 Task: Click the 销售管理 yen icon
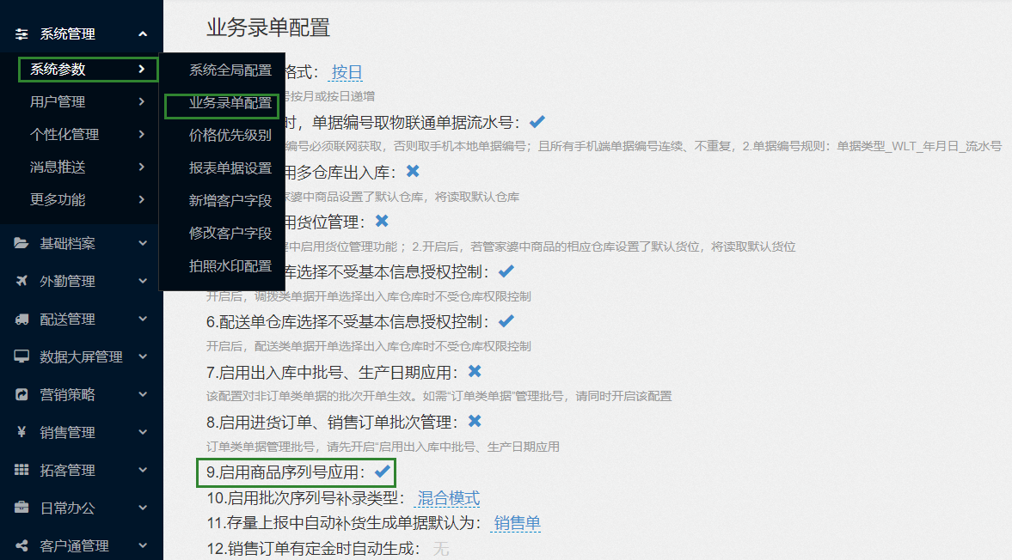[21, 432]
